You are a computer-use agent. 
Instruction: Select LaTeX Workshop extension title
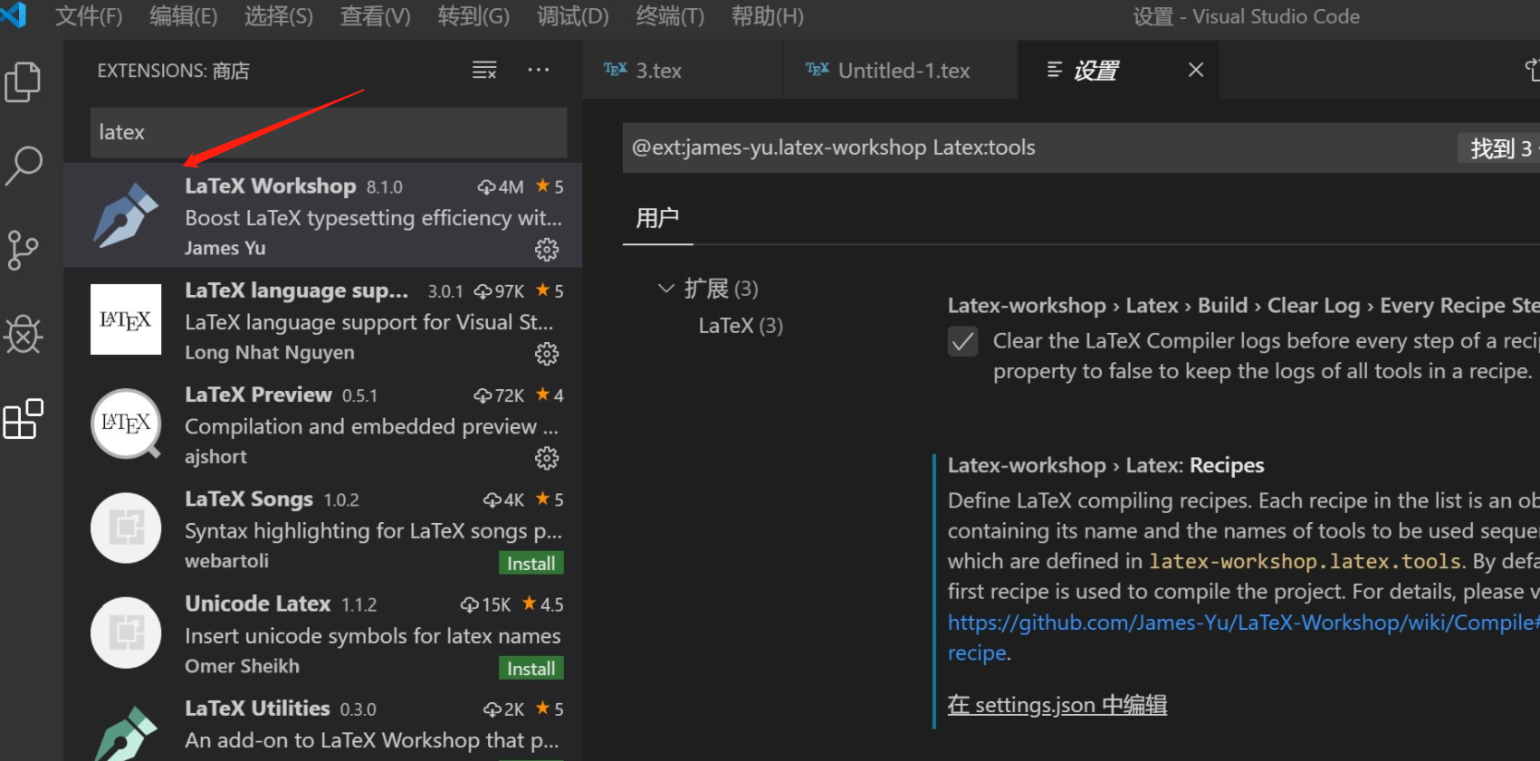pyautogui.click(x=271, y=185)
